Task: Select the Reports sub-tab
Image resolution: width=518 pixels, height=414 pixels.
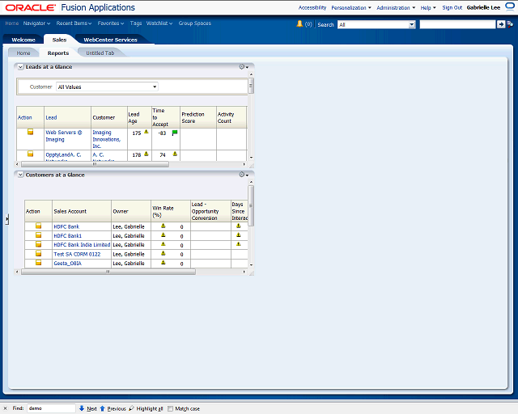Action: pyautogui.click(x=58, y=53)
